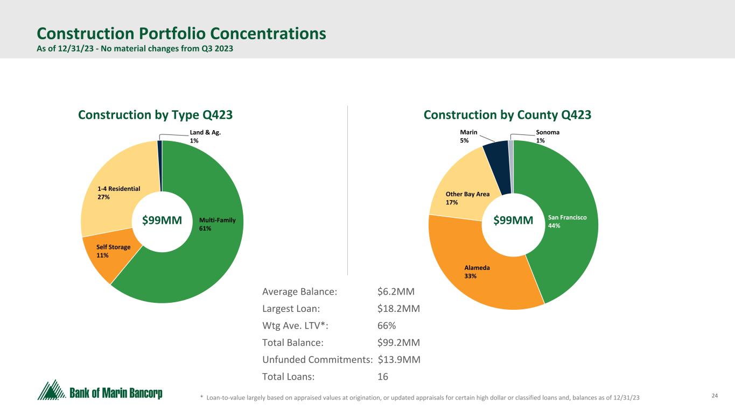Select the Largest Loan $18.2MM value
The image size is (735, 413).
tap(398, 309)
